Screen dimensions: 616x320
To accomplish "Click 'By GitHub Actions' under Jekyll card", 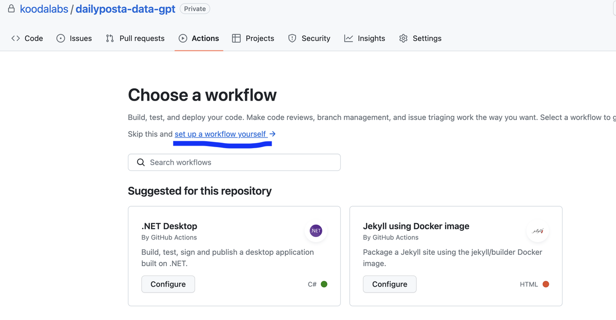I will pyautogui.click(x=391, y=237).
